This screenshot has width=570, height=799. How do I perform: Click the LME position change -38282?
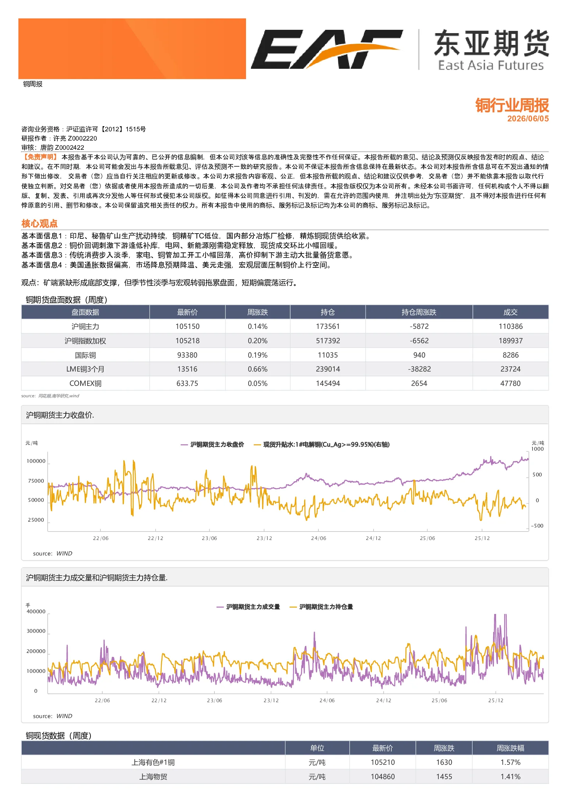point(419,369)
